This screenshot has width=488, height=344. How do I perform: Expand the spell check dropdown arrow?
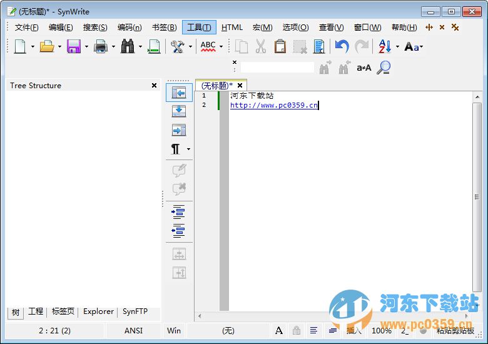coord(221,47)
